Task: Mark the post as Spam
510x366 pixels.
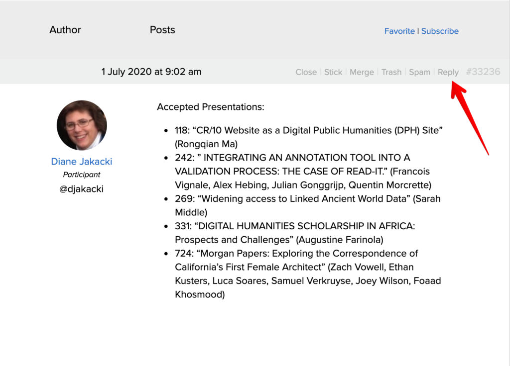Action: click(419, 72)
